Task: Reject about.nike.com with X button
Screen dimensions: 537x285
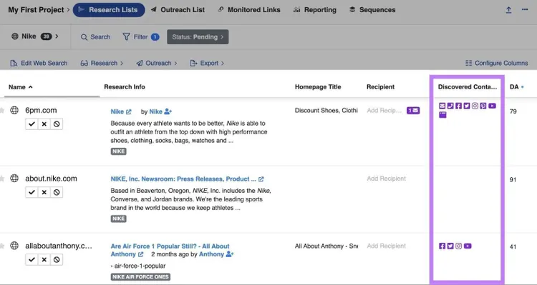Action: (44, 192)
